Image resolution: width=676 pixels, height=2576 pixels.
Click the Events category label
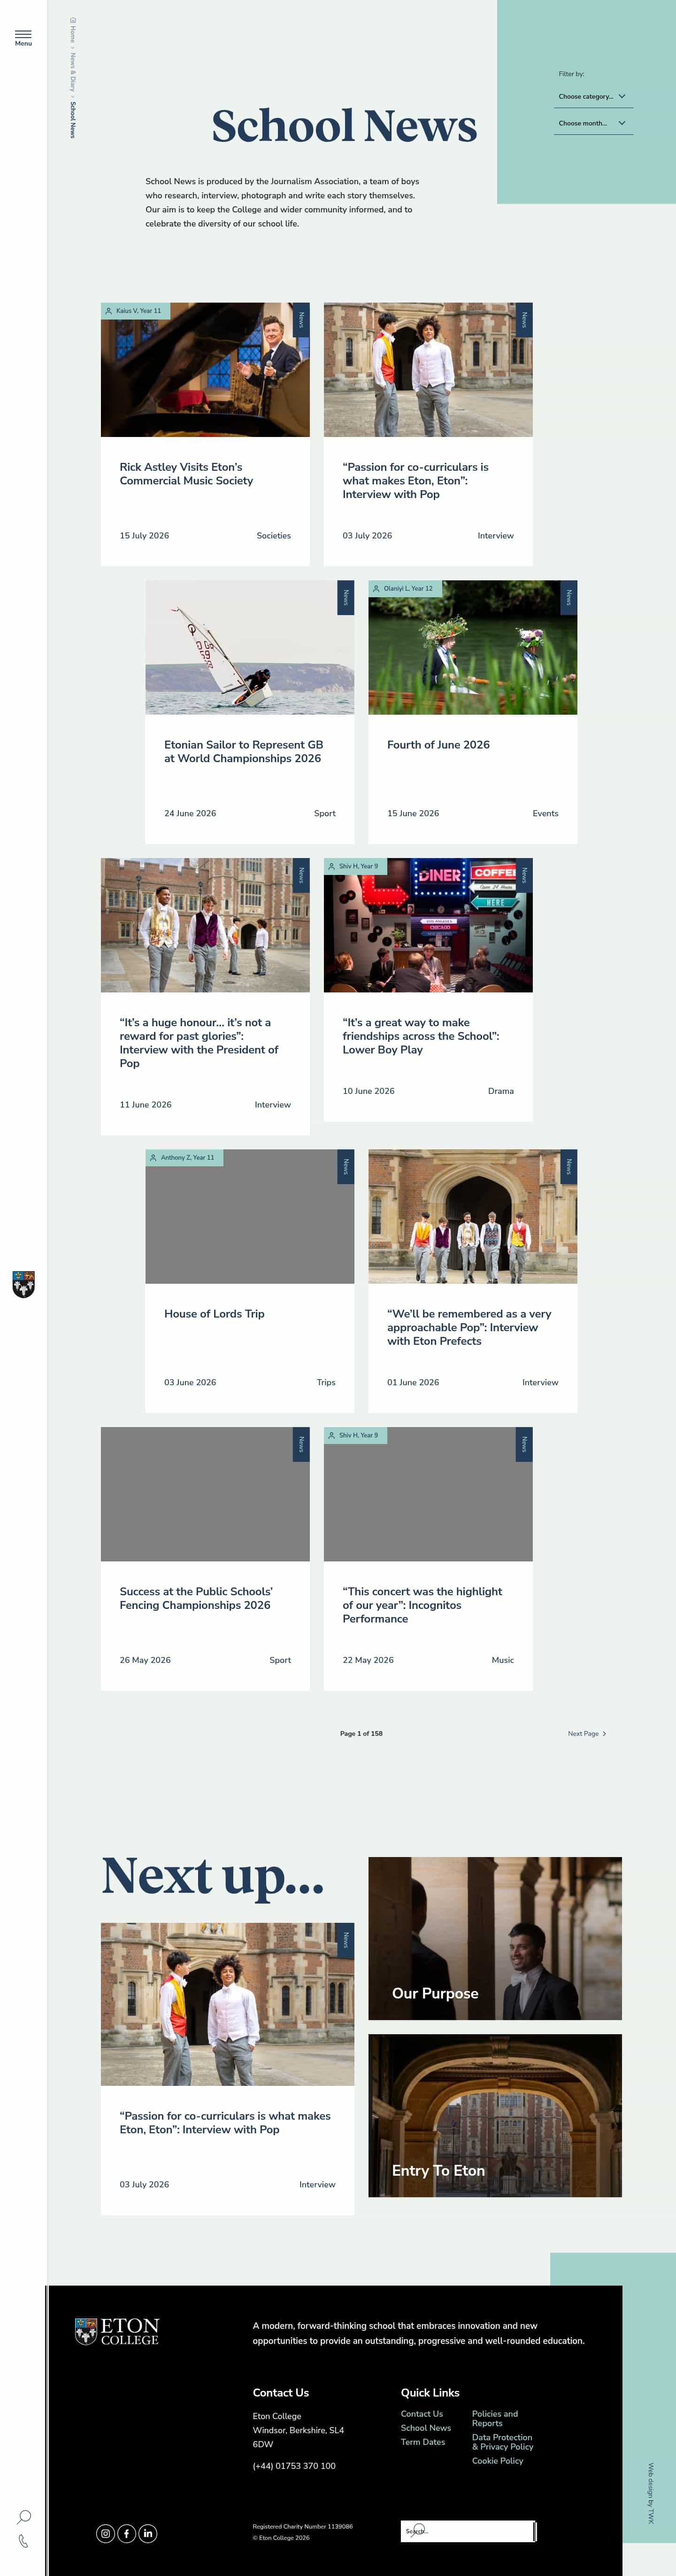(x=545, y=813)
